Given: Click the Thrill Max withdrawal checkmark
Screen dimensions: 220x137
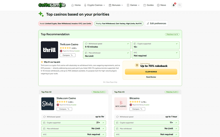Looking at the screenshot, I should pyautogui.click(x=128, y=53).
